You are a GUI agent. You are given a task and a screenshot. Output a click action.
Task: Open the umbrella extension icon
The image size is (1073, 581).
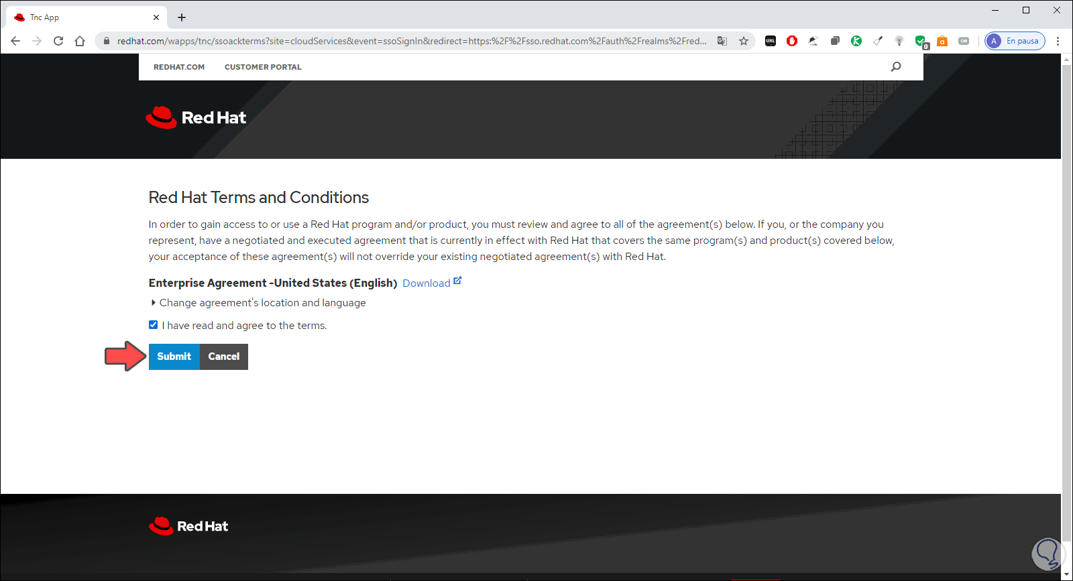point(813,41)
